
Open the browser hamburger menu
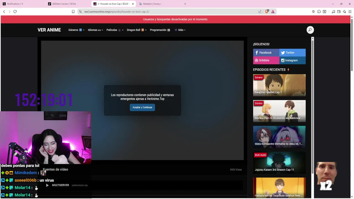click(x=350, y=12)
